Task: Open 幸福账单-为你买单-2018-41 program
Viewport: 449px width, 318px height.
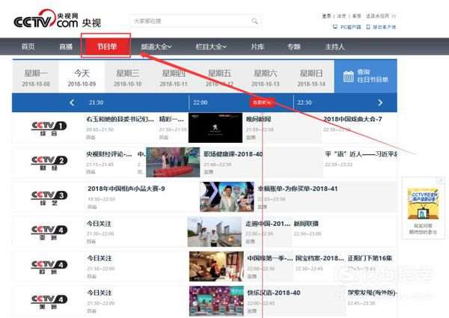Action: (298, 189)
